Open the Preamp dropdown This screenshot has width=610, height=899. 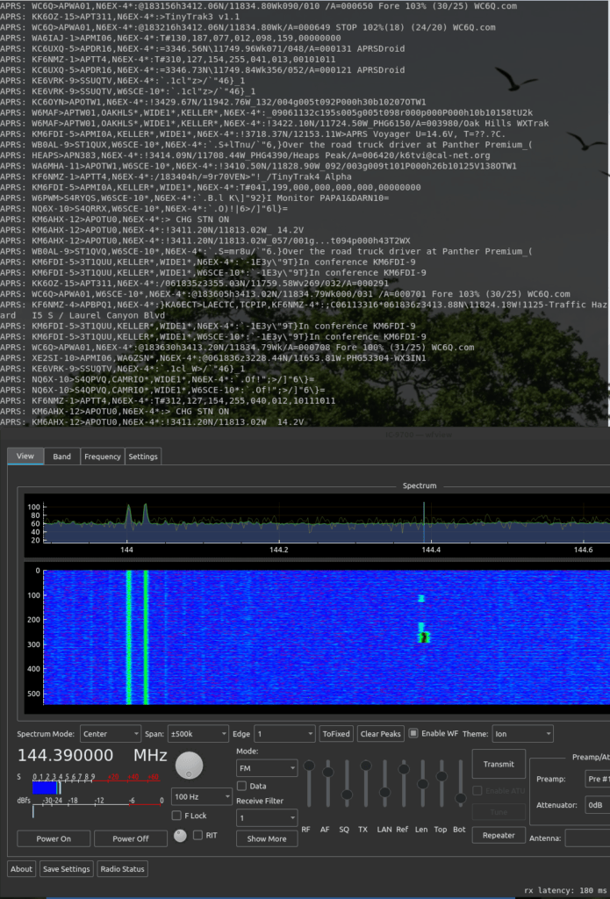(x=598, y=779)
